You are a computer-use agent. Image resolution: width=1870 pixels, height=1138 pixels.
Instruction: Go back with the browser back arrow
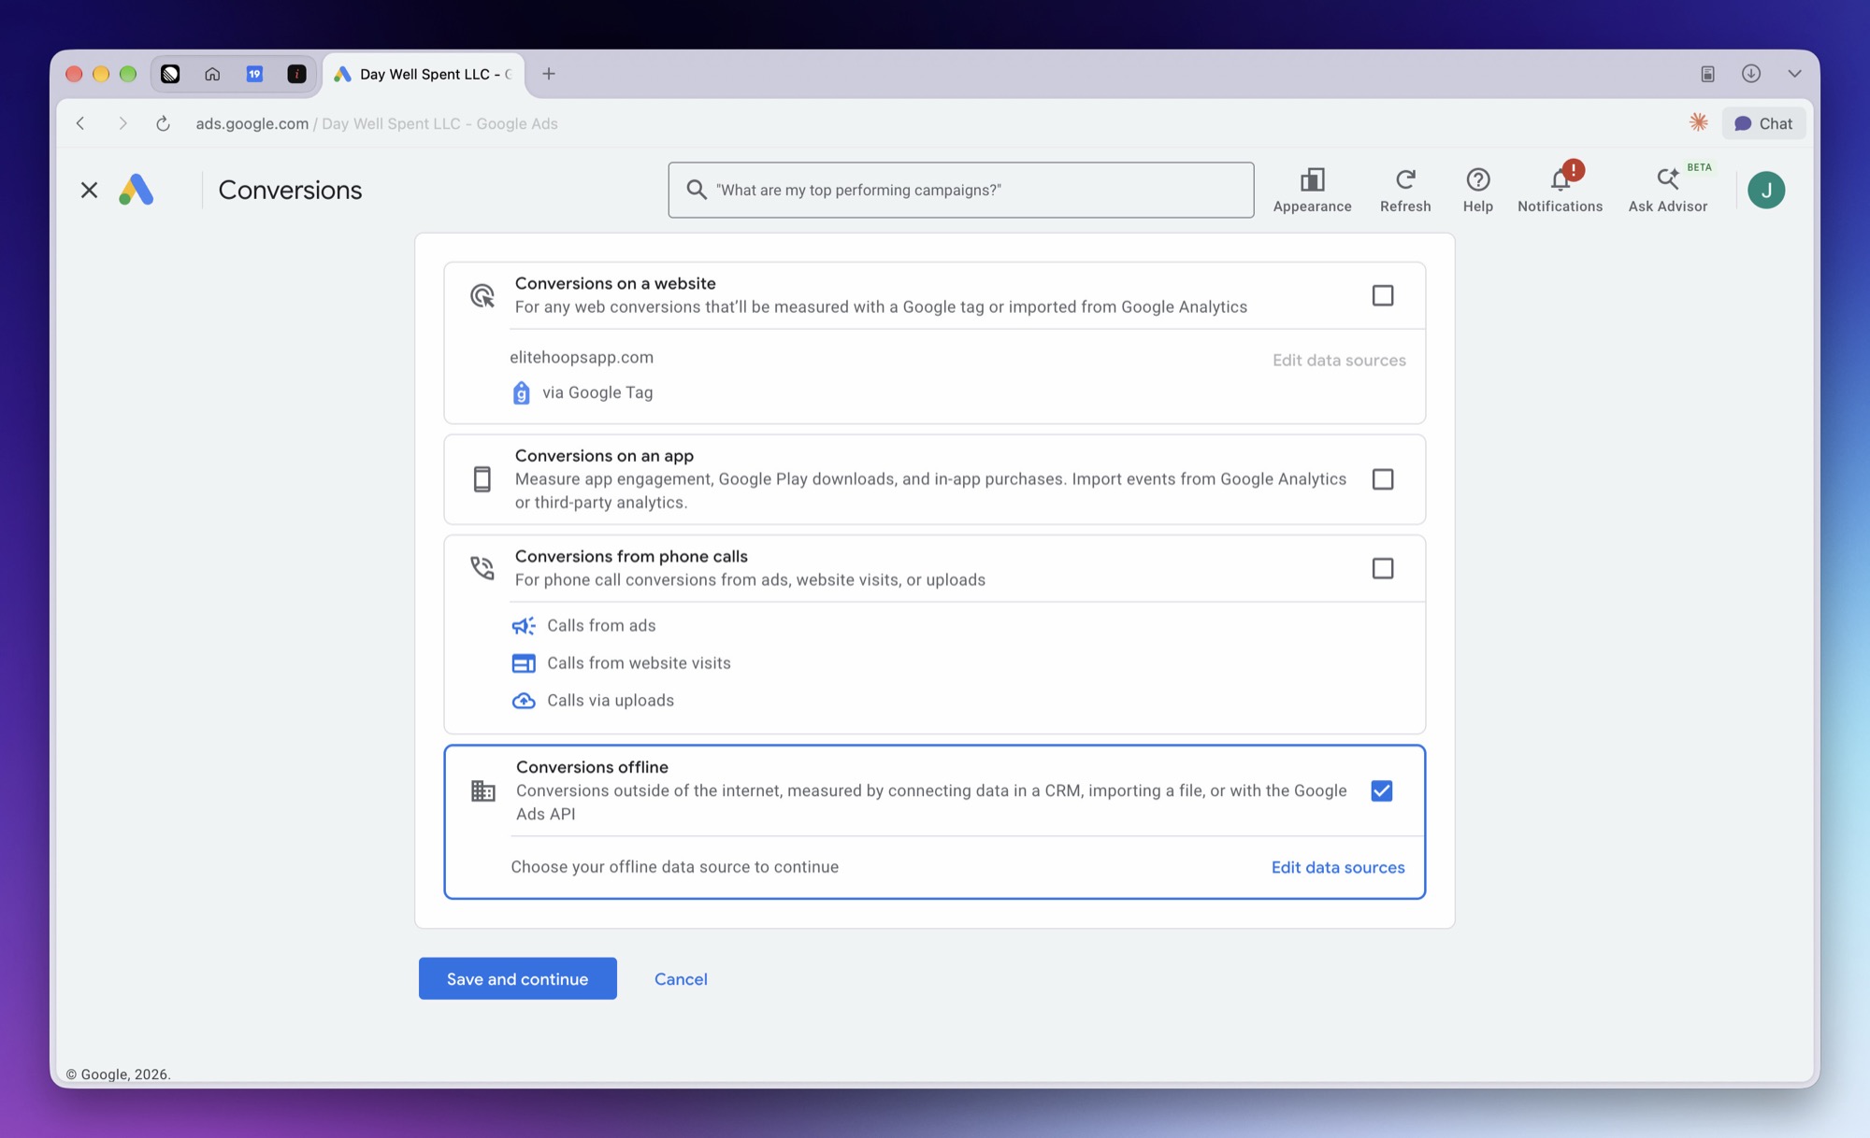(81, 123)
